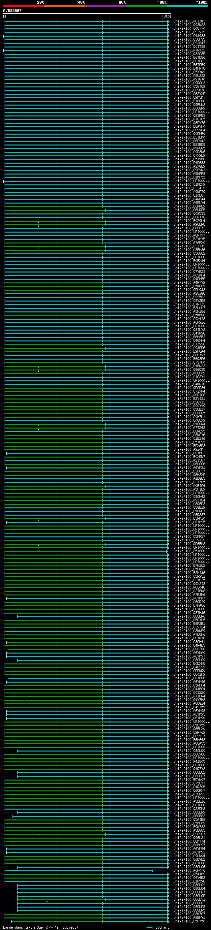Select the UniRef100_A6QRI9 label
Screen dimensions: 211x930
point(189,602)
